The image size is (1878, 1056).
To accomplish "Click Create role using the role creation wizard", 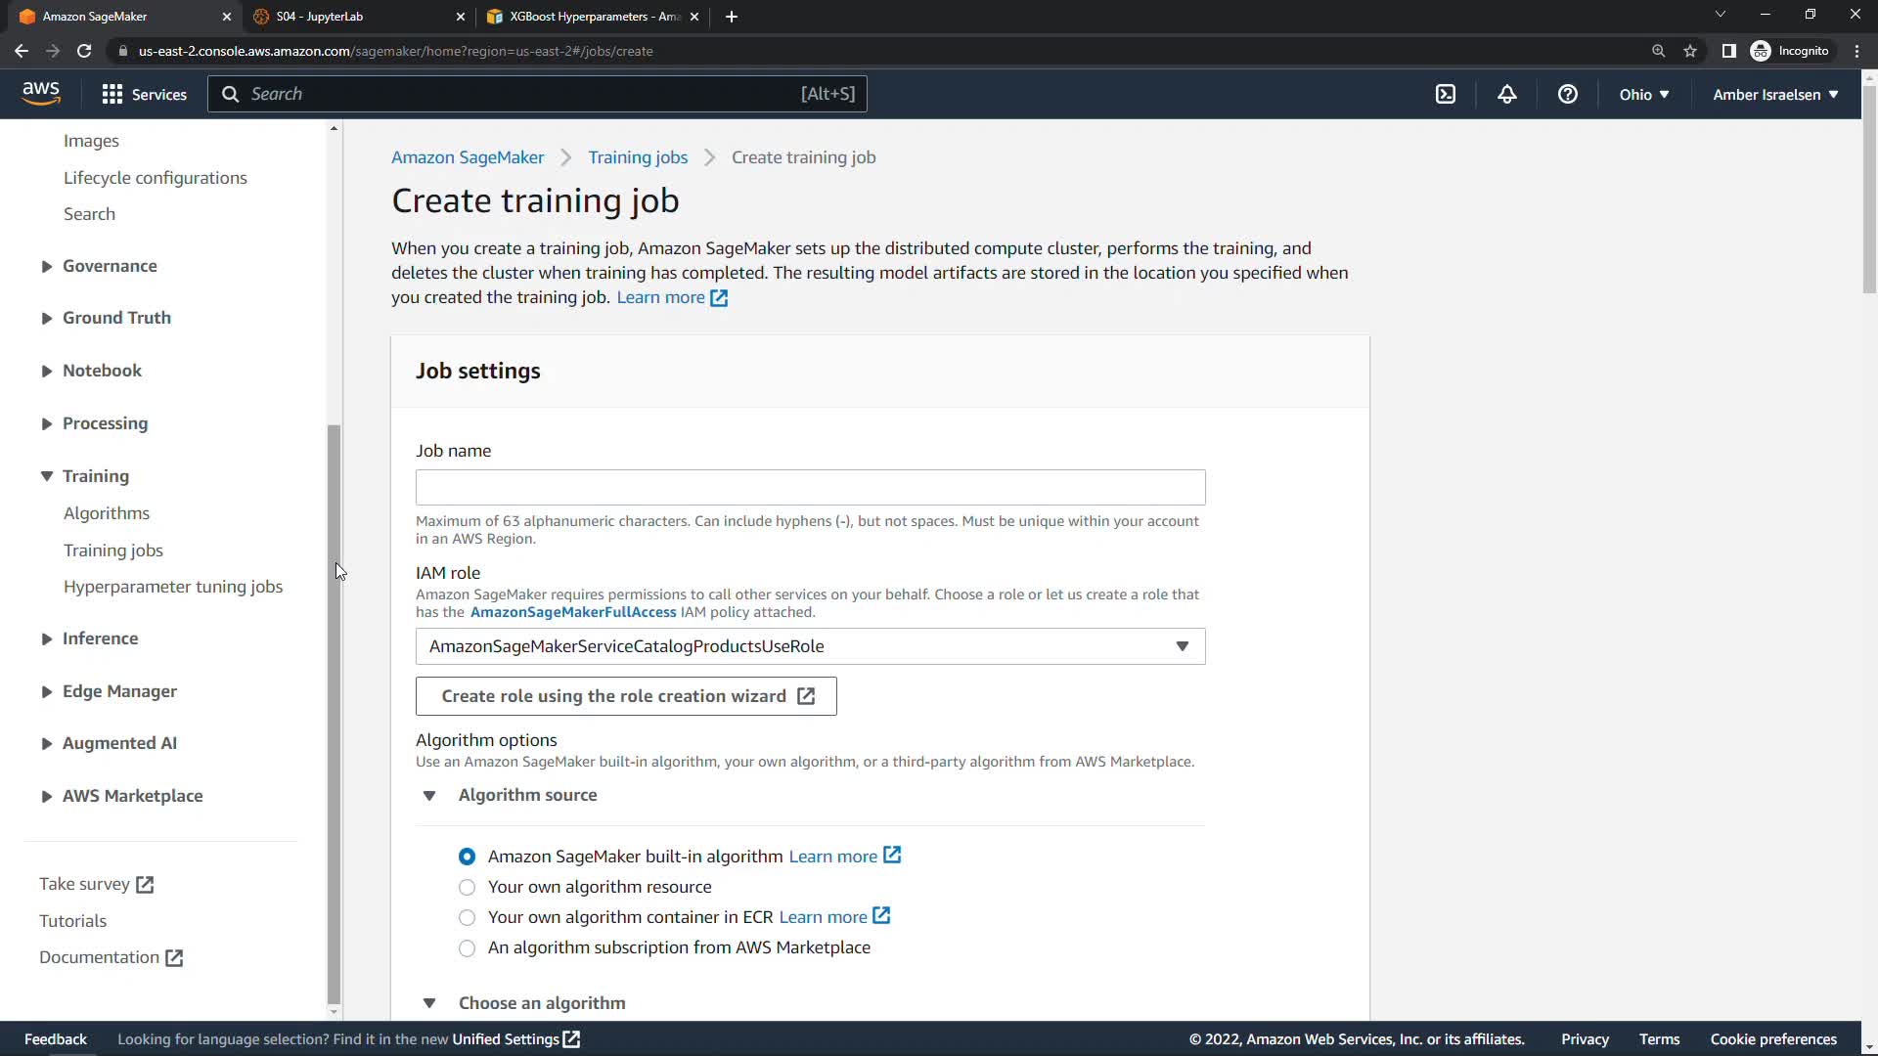I will coord(626,696).
